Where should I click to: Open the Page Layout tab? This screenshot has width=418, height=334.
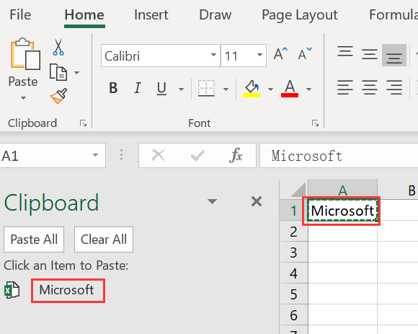click(x=300, y=15)
